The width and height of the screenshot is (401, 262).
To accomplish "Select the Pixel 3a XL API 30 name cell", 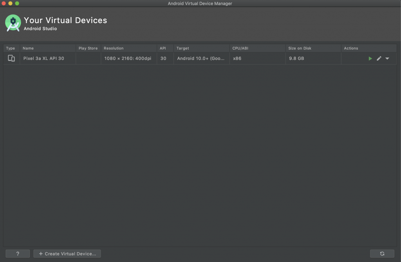I will pos(48,59).
